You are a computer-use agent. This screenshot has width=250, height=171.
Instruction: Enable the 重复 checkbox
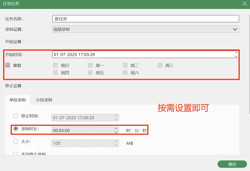point(7,65)
